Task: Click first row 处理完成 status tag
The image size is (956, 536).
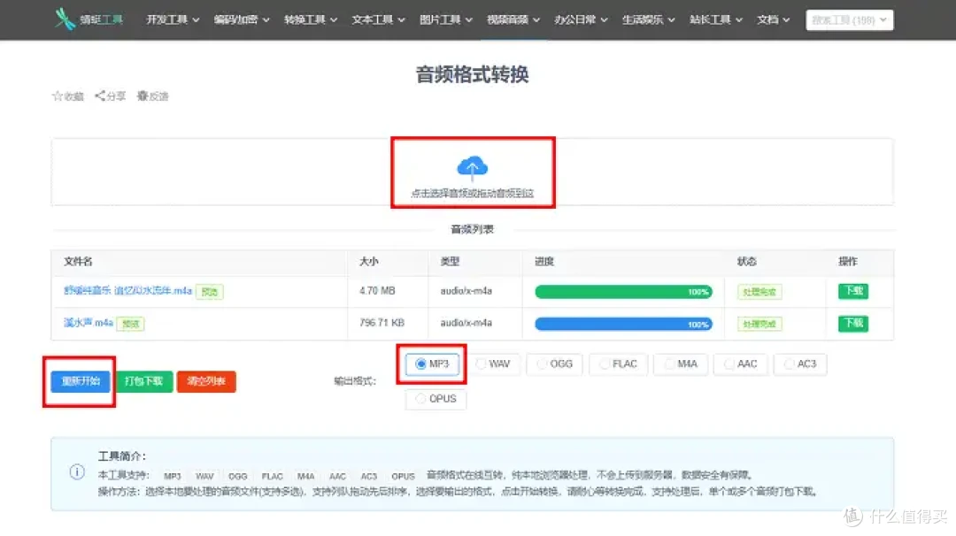Action: (759, 292)
